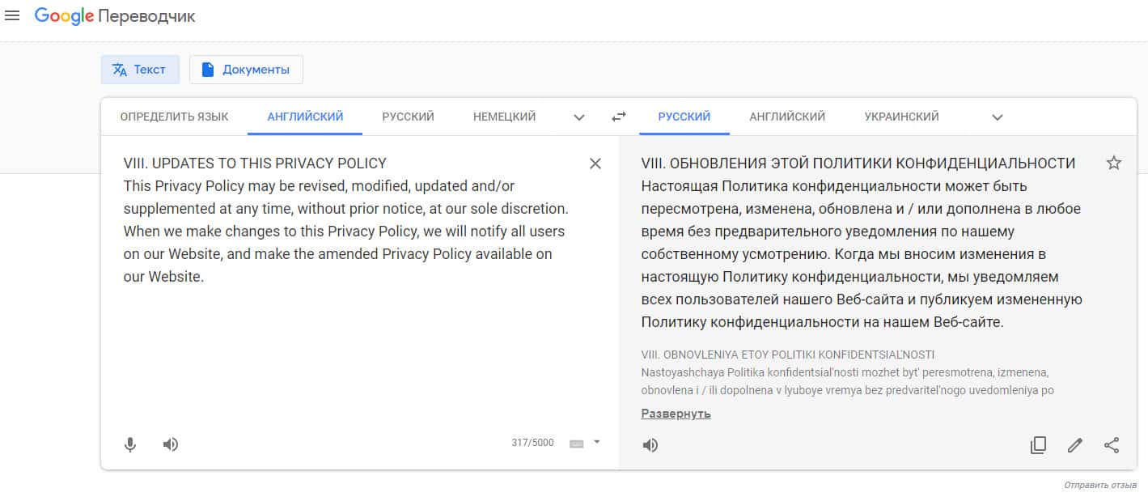Expand the source language list
The height and width of the screenshot is (497, 1148).
[x=579, y=117]
